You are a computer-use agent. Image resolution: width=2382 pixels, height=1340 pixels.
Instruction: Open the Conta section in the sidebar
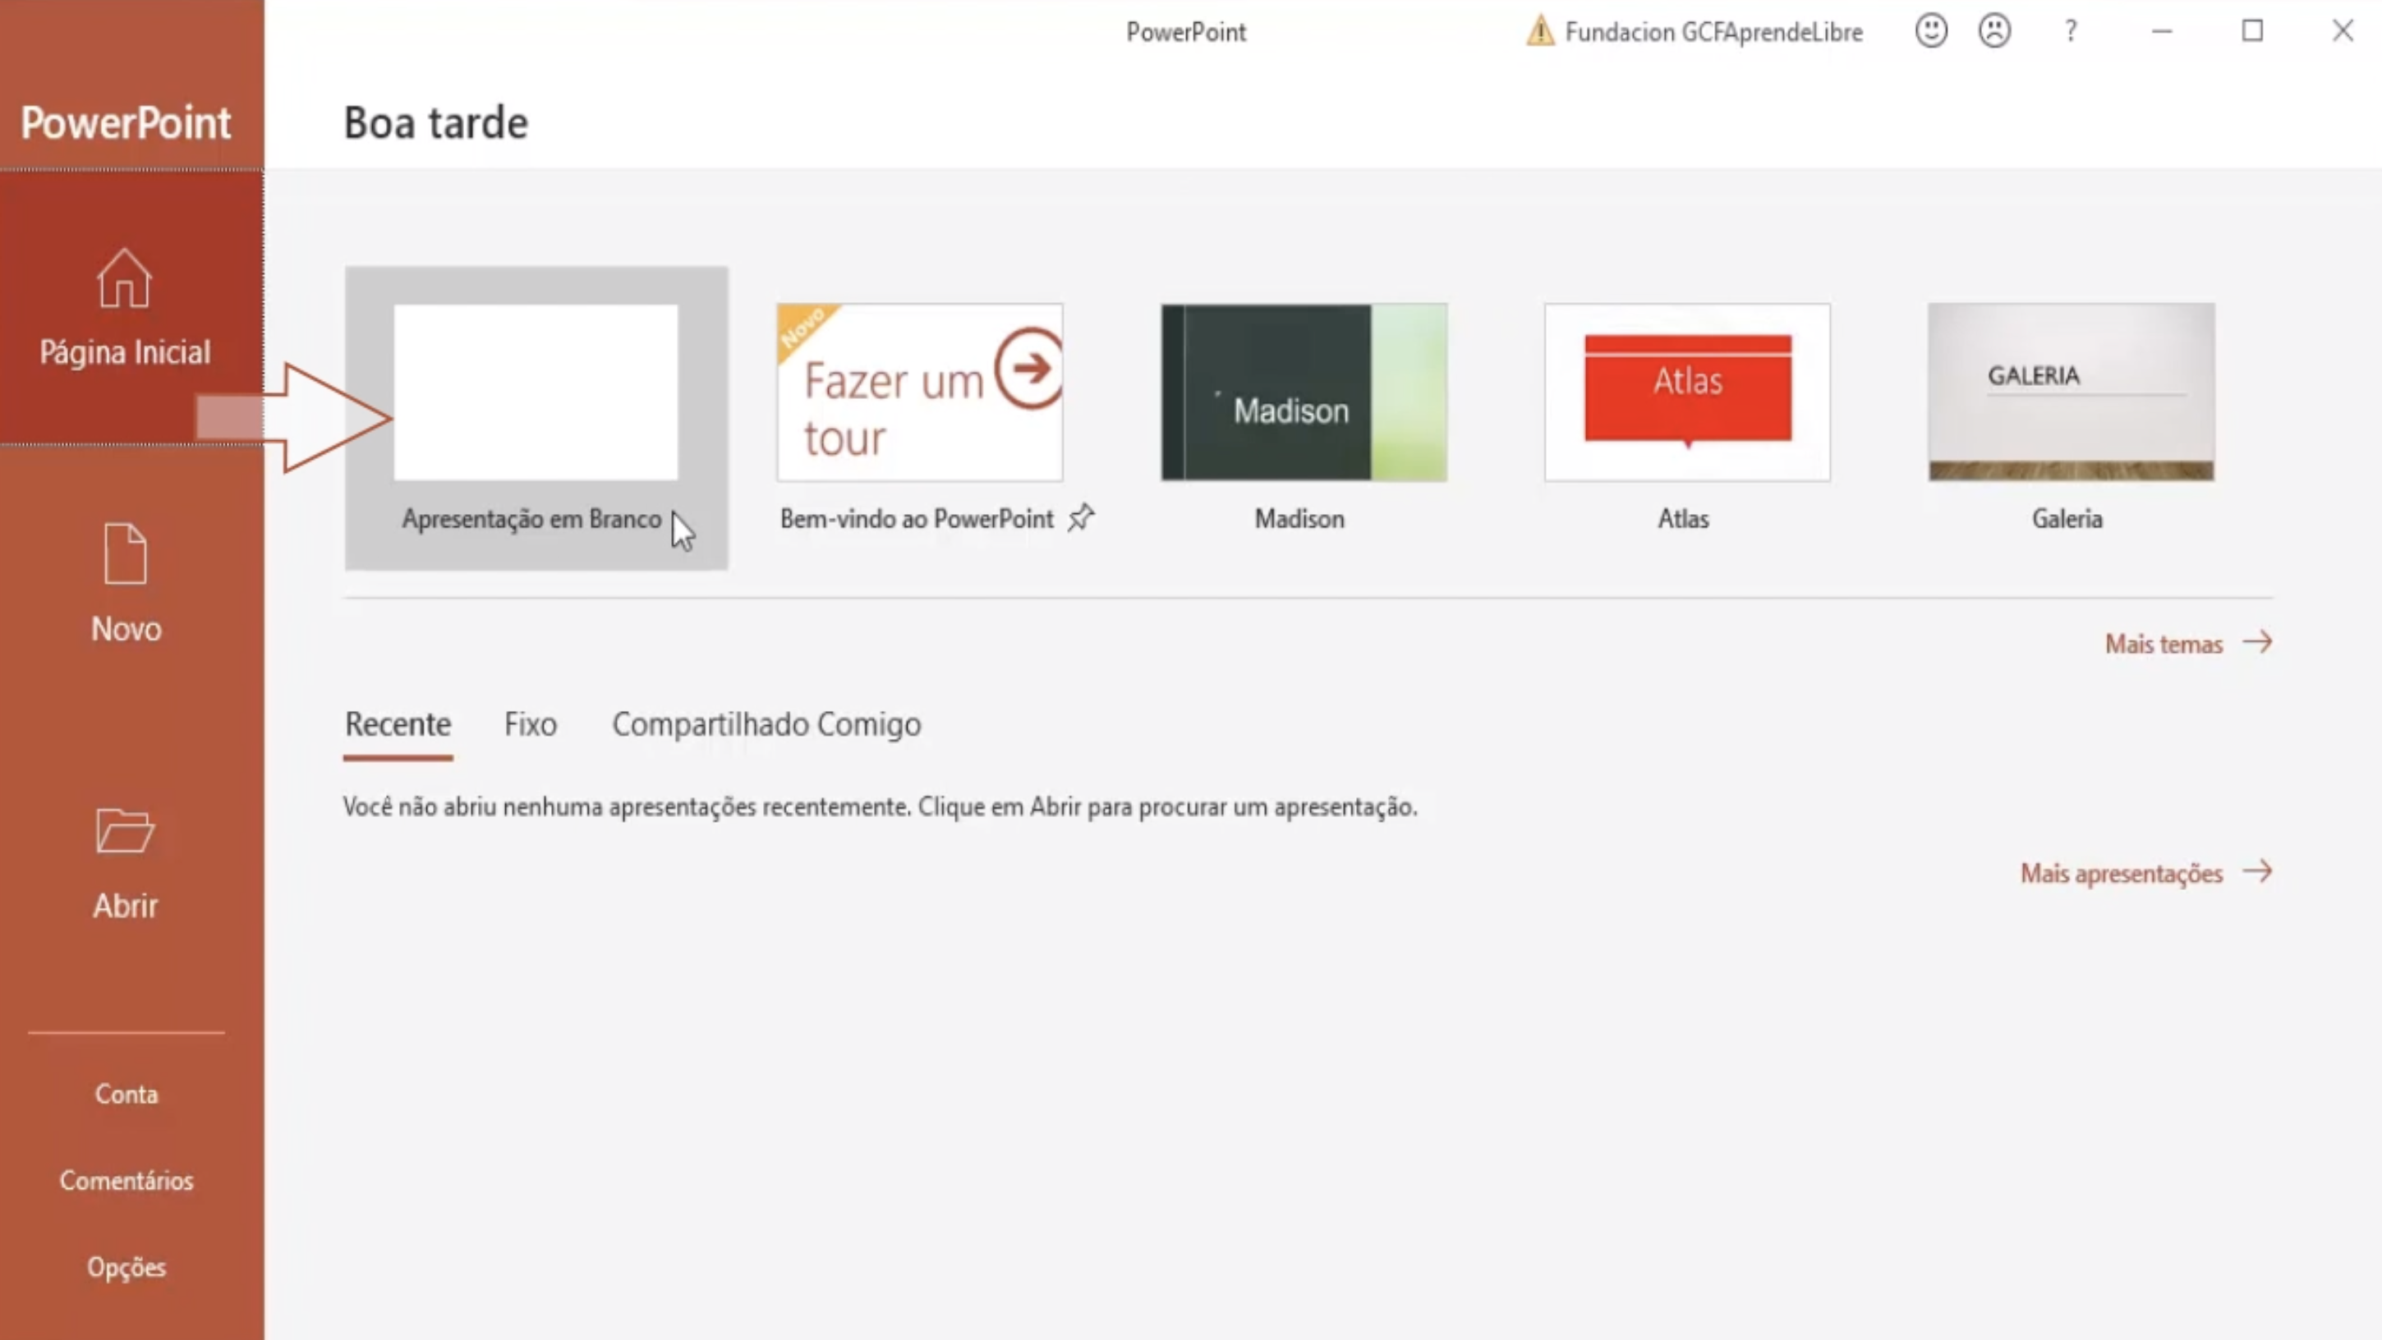coord(126,1094)
